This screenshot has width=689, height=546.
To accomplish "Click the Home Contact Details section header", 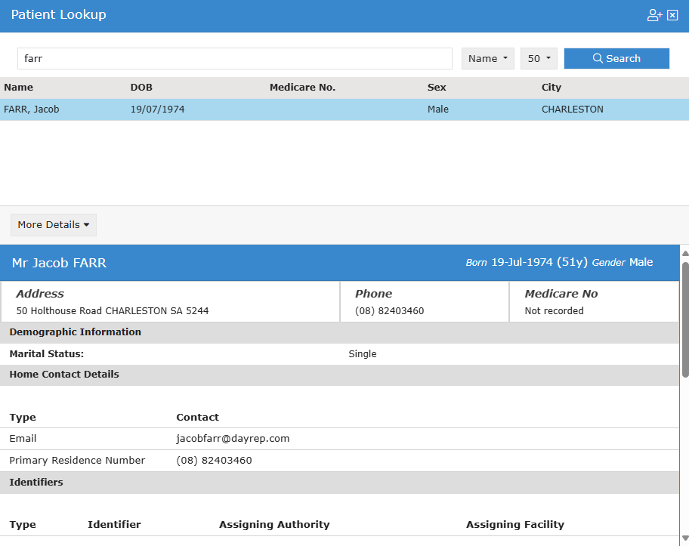I will [x=64, y=375].
